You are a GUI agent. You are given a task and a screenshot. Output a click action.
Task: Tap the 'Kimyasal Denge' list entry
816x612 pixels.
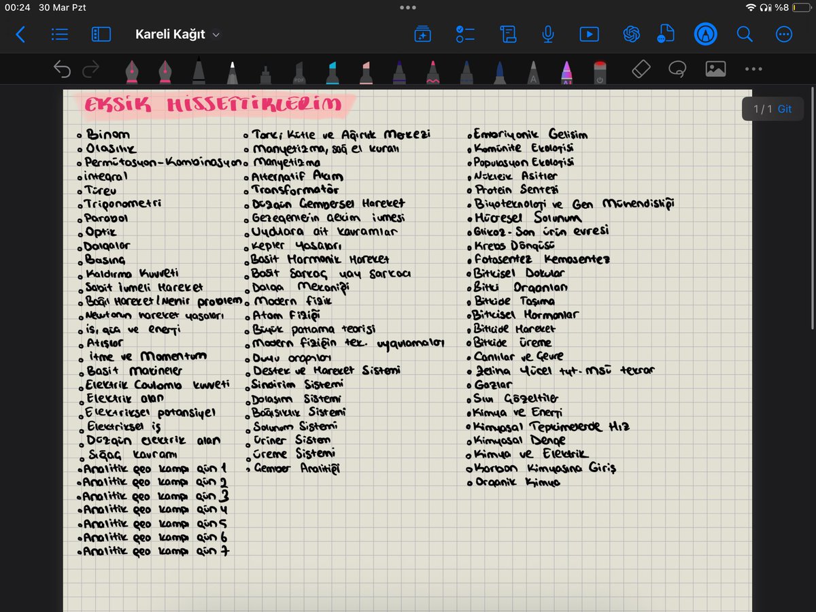(520, 440)
